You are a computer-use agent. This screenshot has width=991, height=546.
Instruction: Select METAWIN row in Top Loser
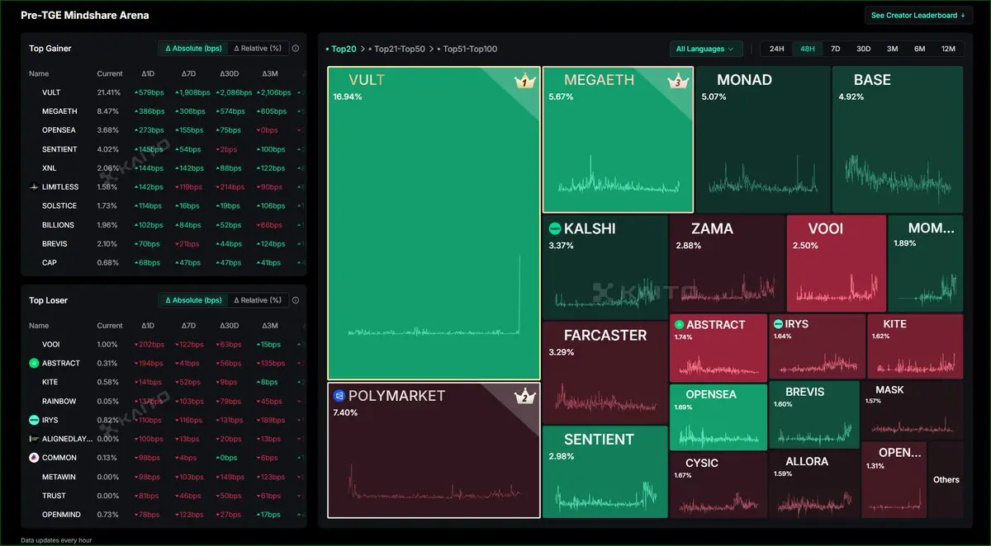[x=165, y=477]
